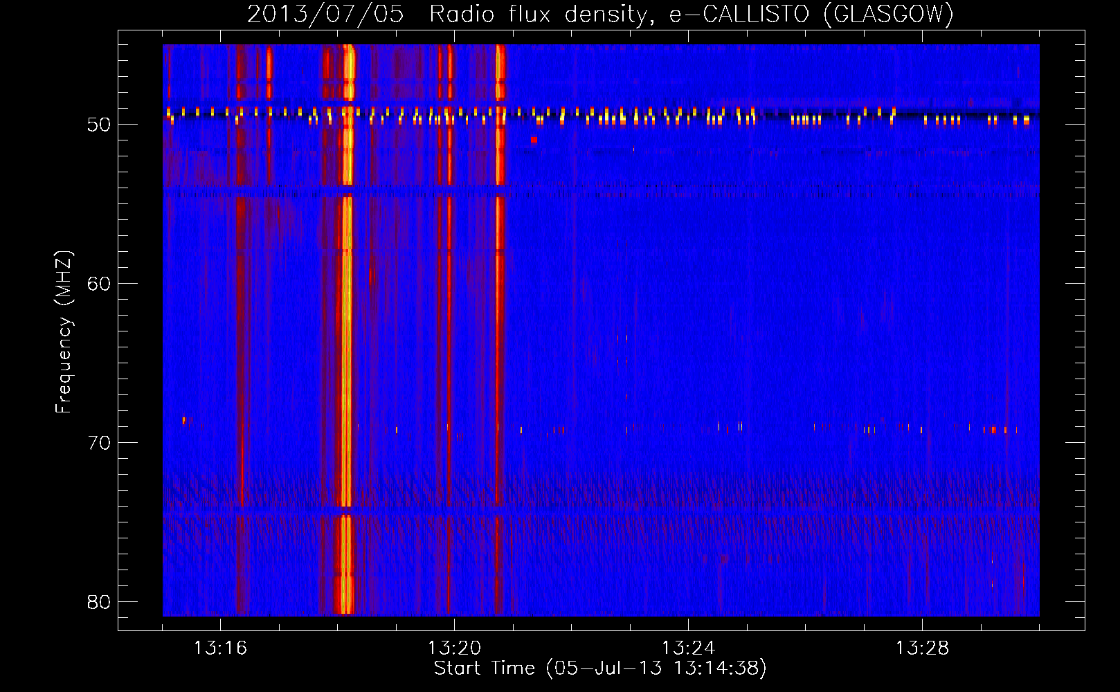This screenshot has height=692, width=1120.
Task: Select the 13:16 time tick label
Action: [x=220, y=648]
